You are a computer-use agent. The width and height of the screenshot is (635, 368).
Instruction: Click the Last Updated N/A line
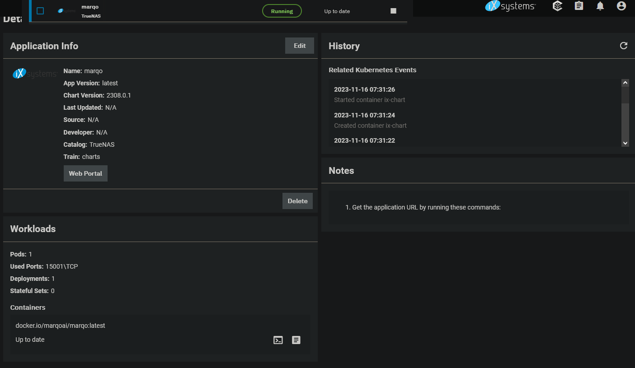pyautogui.click(x=90, y=107)
